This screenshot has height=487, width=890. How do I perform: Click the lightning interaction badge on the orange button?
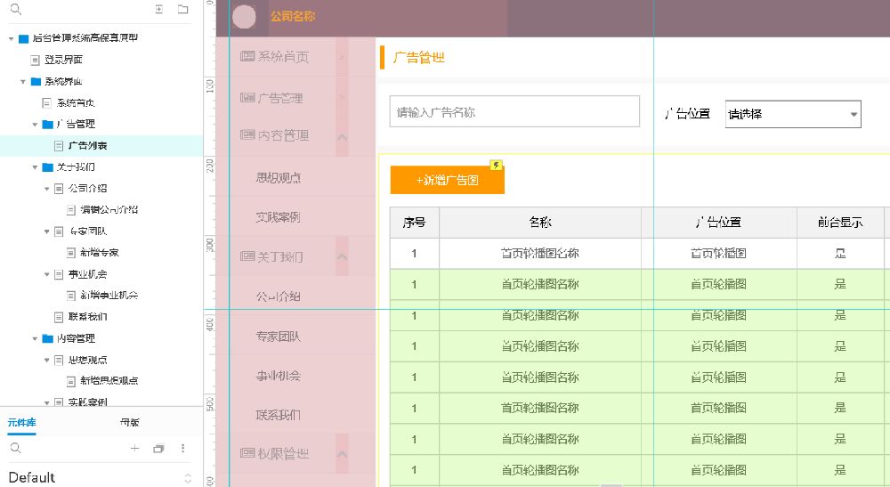[497, 165]
